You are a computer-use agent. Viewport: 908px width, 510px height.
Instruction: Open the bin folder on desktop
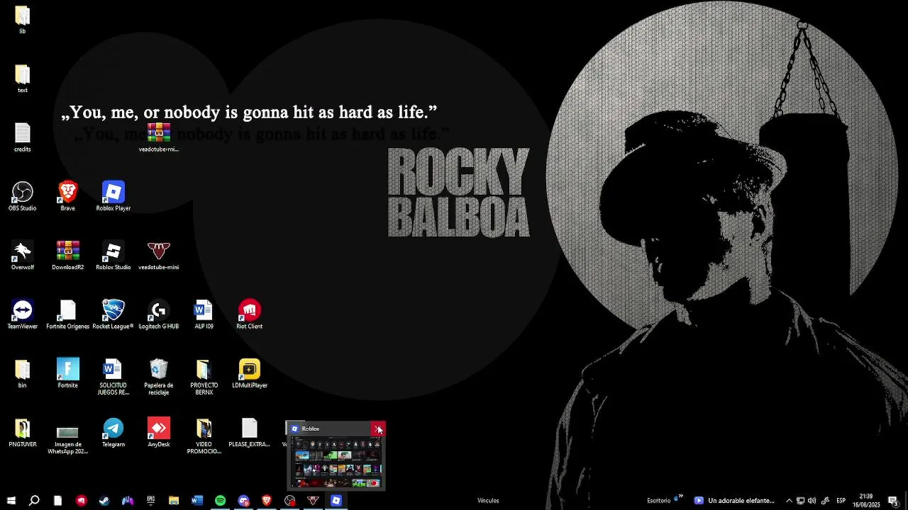(x=22, y=373)
